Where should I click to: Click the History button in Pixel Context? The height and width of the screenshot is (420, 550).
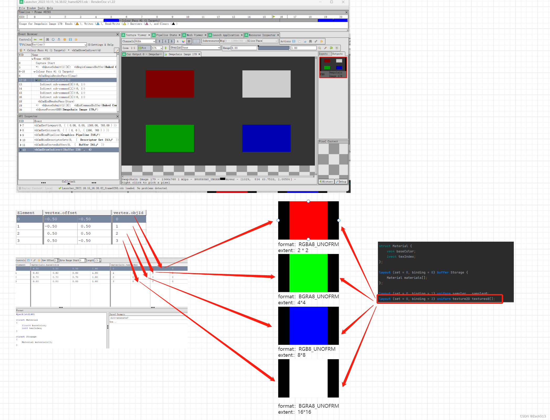coord(326,182)
